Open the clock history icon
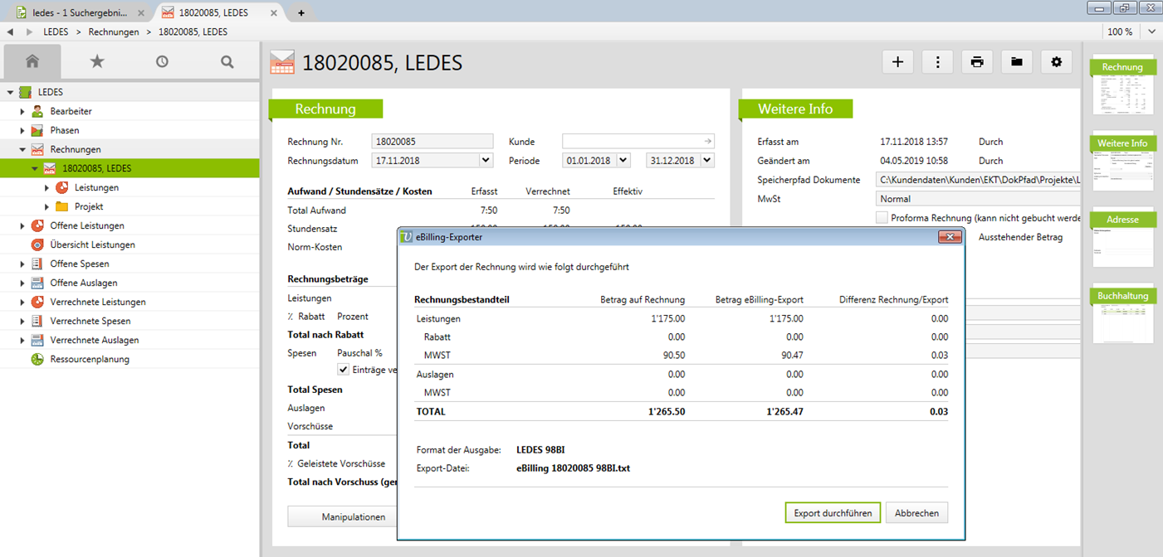 [161, 61]
